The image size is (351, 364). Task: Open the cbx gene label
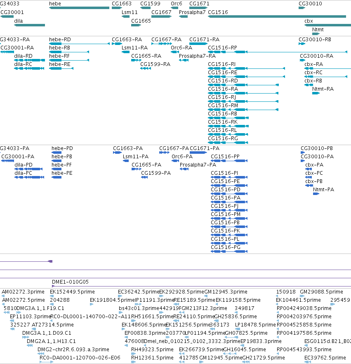pos(309,21)
